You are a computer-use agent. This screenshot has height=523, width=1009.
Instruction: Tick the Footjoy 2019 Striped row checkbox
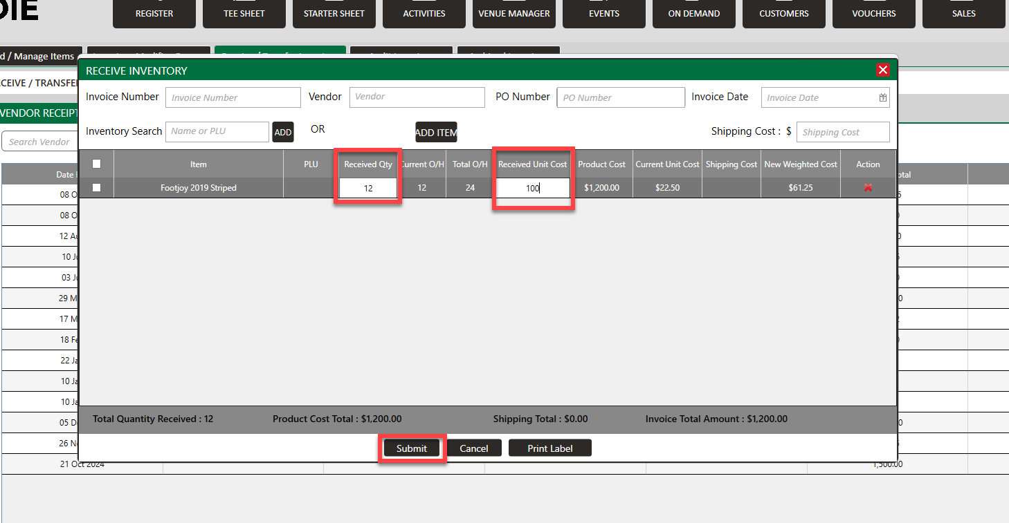[97, 188]
